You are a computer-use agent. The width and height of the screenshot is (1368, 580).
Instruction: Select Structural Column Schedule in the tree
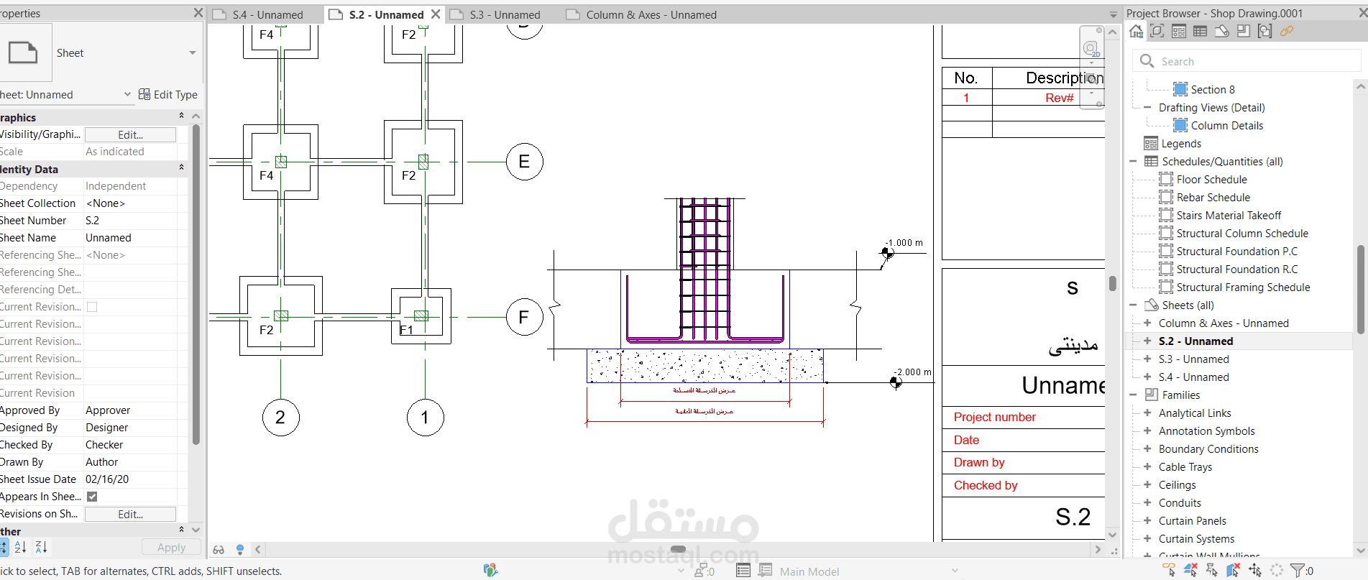point(1242,233)
